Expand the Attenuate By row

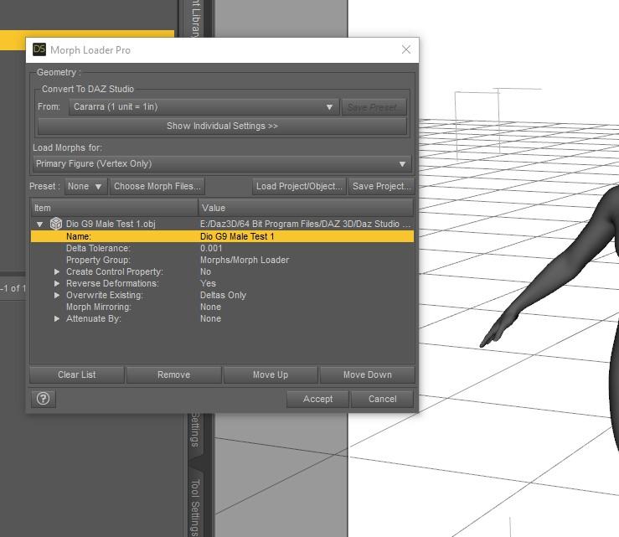pos(57,318)
